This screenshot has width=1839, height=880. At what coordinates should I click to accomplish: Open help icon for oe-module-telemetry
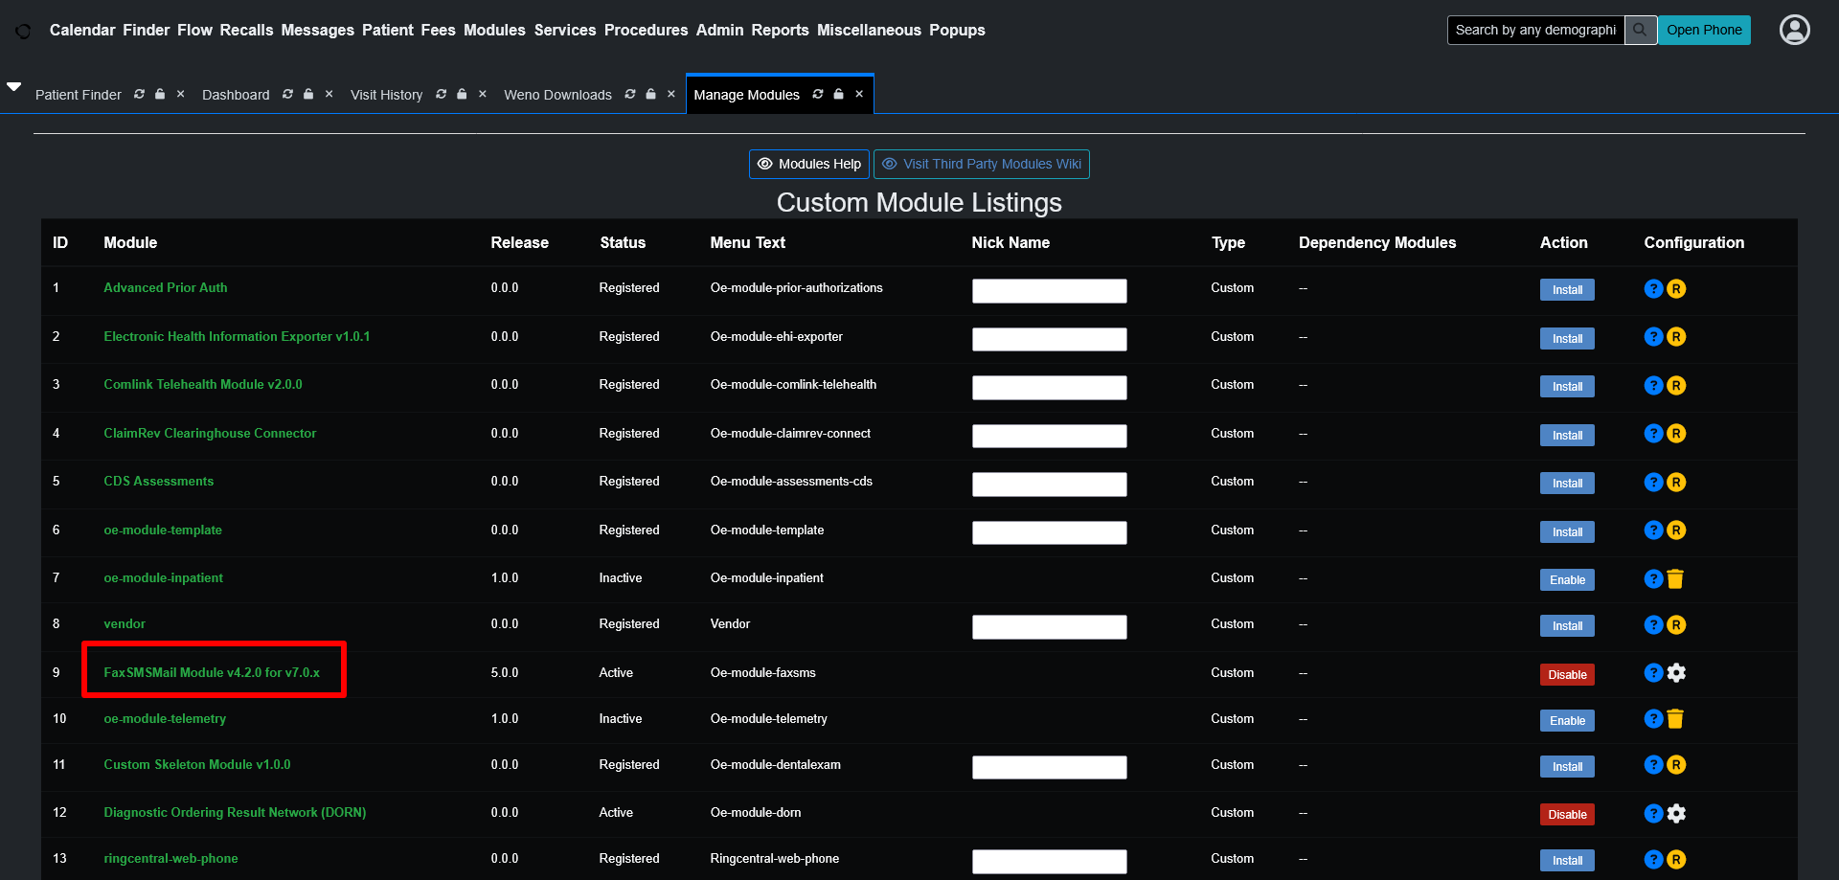(x=1653, y=719)
